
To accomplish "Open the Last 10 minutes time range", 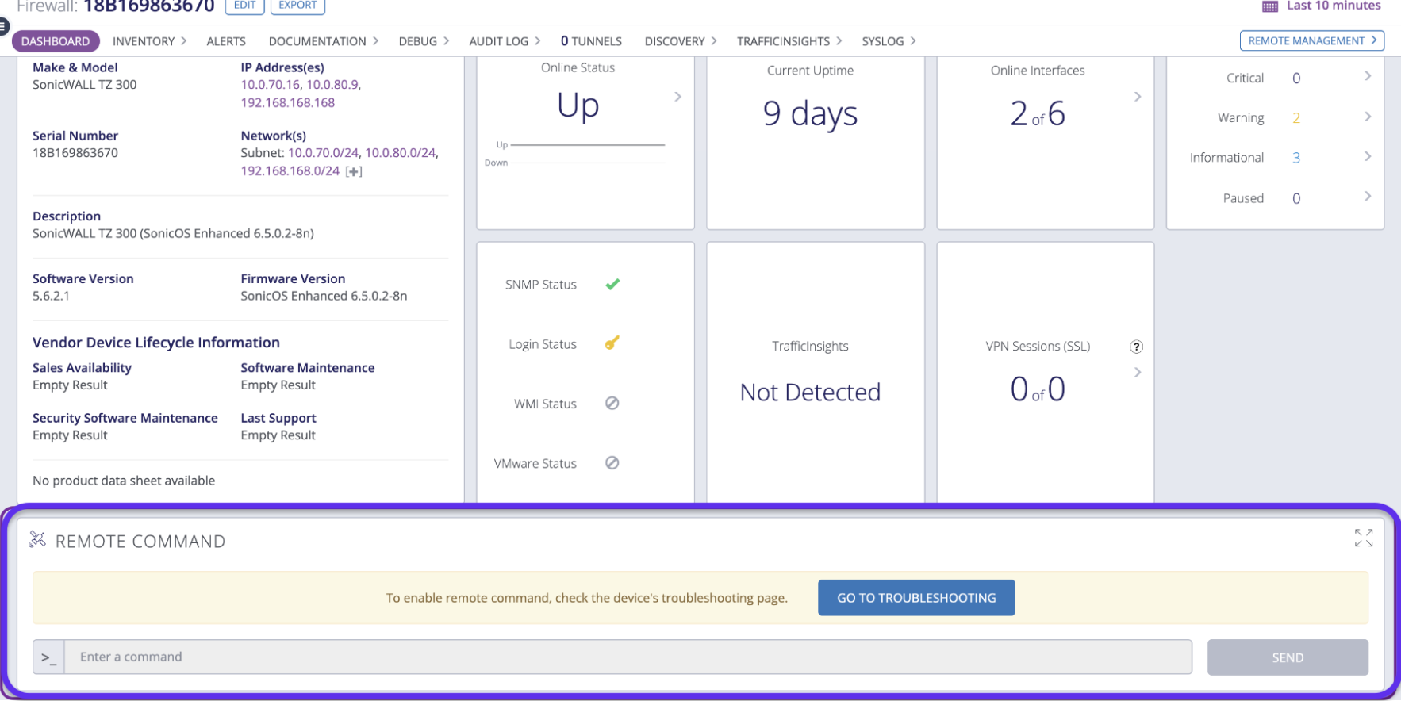I will click(x=1333, y=6).
